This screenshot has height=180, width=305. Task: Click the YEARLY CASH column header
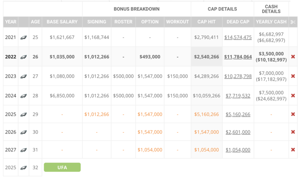pyautogui.click(x=271, y=22)
